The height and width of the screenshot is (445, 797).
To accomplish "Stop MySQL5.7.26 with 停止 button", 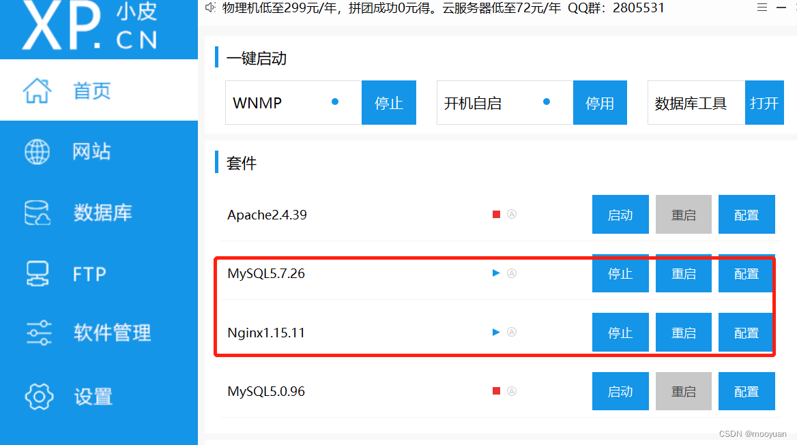I will click(620, 273).
